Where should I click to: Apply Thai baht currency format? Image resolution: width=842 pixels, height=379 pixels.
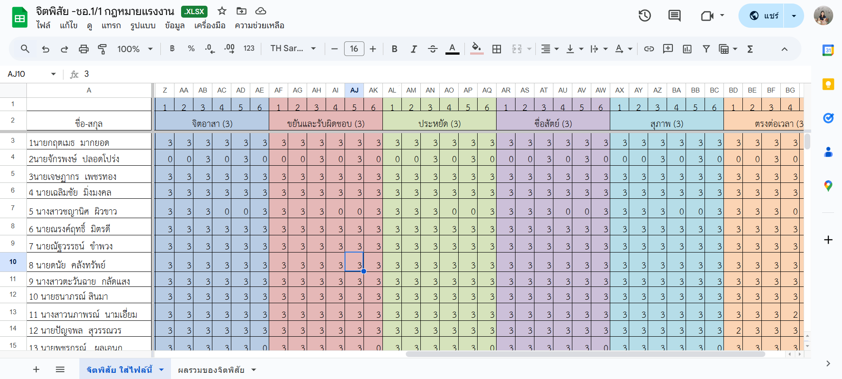point(172,48)
